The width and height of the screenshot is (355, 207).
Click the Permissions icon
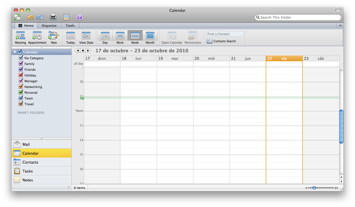pyautogui.click(x=193, y=35)
